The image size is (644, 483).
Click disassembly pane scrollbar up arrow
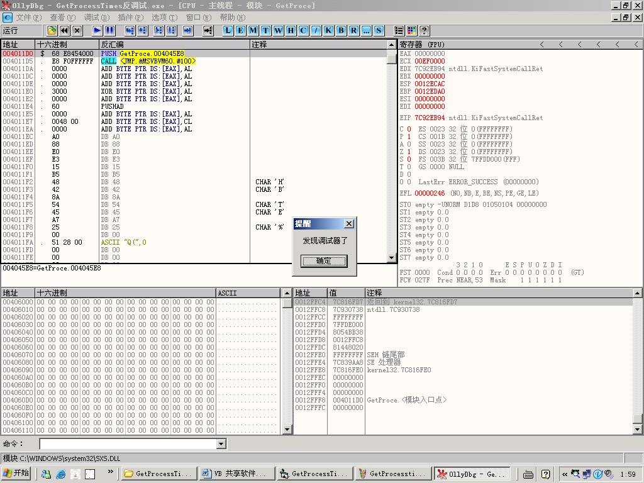point(391,45)
